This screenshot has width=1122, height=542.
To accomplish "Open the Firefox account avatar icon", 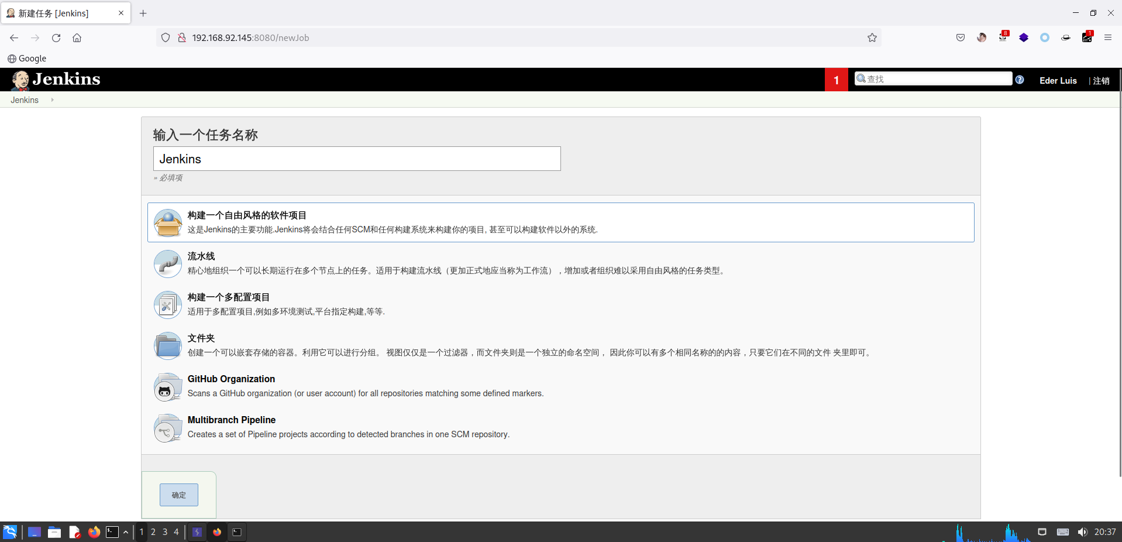I will [x=982, y=37].
